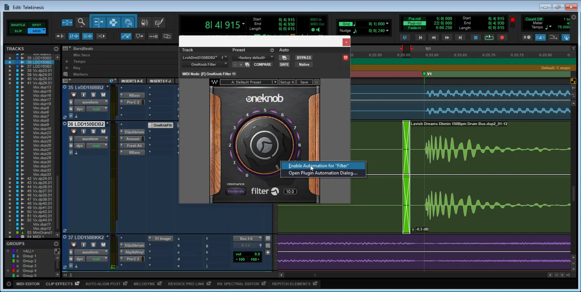Toggle Grid edit mode
Viewport: 581px width, 292px height.
37,31
